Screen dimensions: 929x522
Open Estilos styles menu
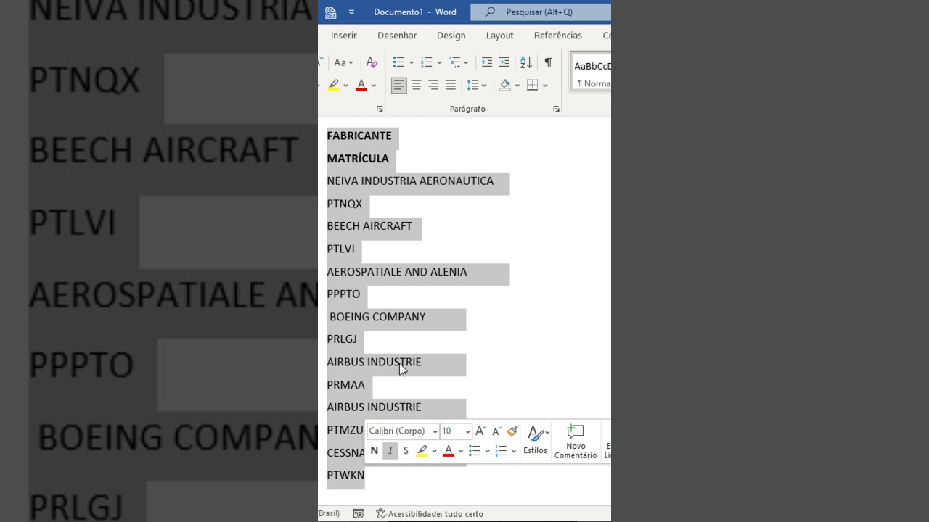tap(536, 440)
